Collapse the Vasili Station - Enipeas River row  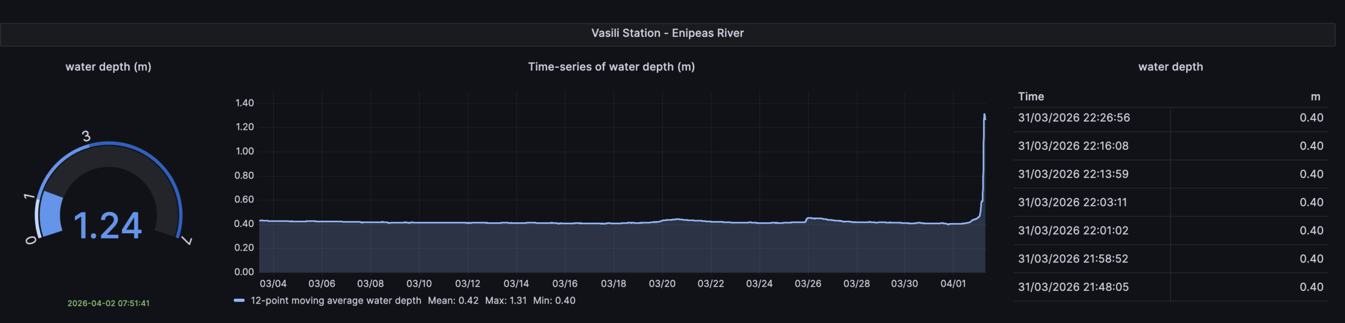[667, 33]
